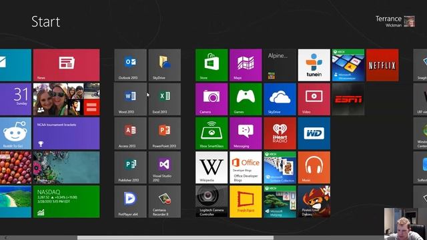This screenshot has width=427, height=240.
Task: Launch the Netflix tile
Action: (382, 65)
